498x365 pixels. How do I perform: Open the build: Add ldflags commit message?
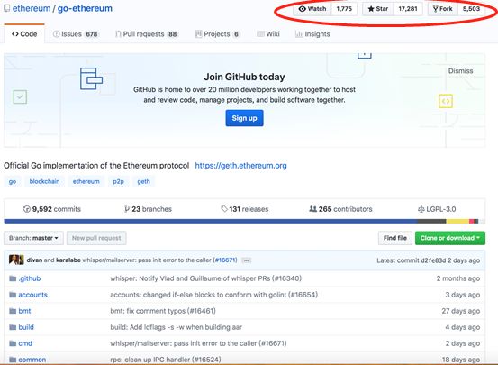point(177,327)
